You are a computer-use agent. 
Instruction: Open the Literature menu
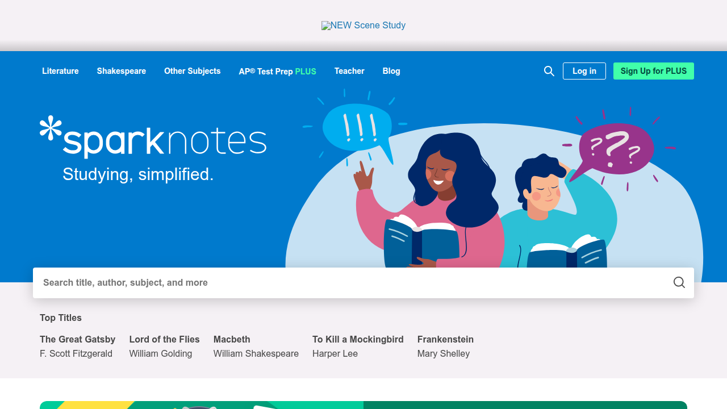(60, 71)
